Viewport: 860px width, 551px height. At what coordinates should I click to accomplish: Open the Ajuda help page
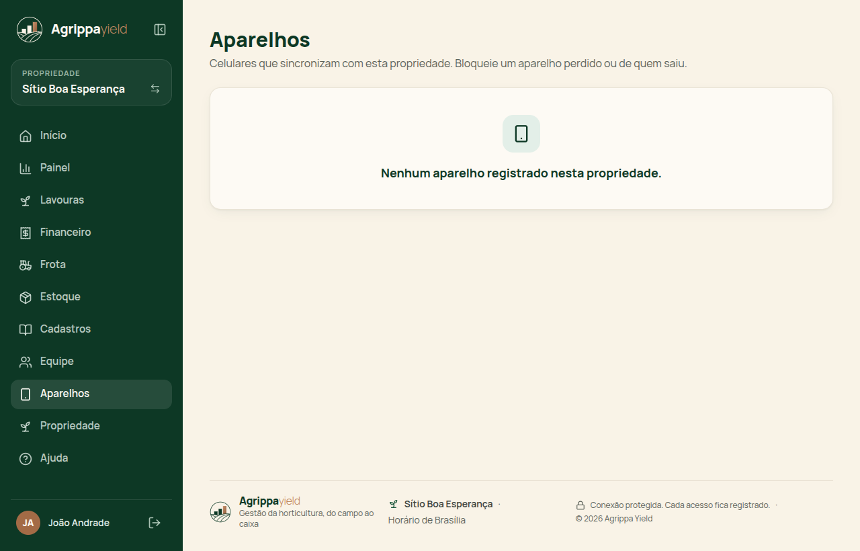pos(91,458)
